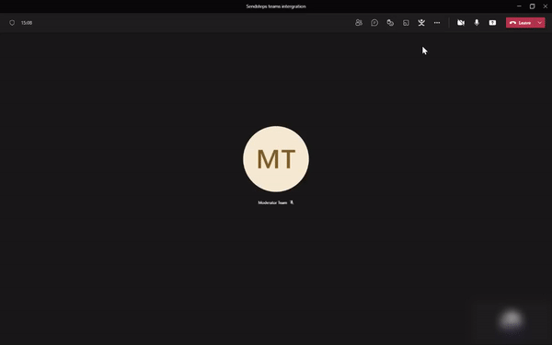Open the participants panel
Viewport: 552px width, 345px height.
pos(359,22)
